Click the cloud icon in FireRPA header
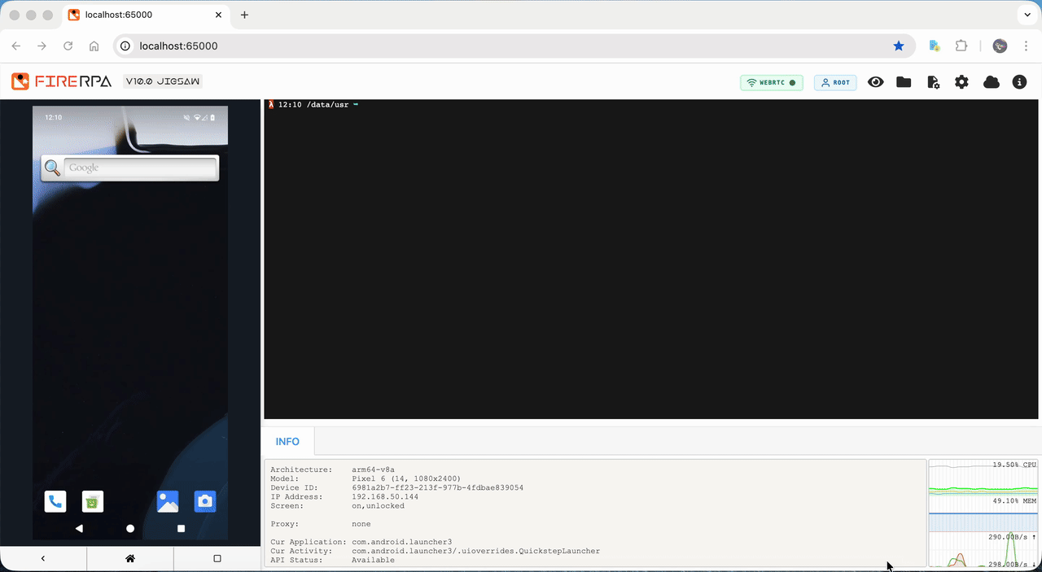Viewport: 1042px width, 572px height. coord(991,82)
